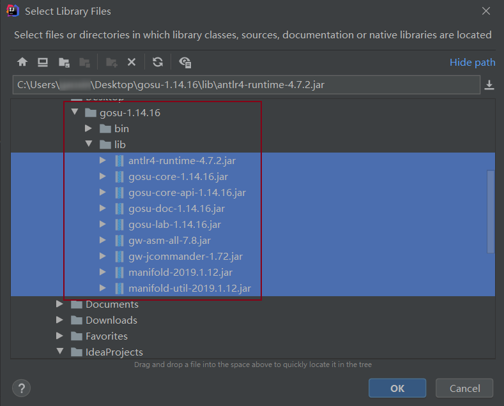Expand the bin folder

pyautogui.click(x=89, y=128)
